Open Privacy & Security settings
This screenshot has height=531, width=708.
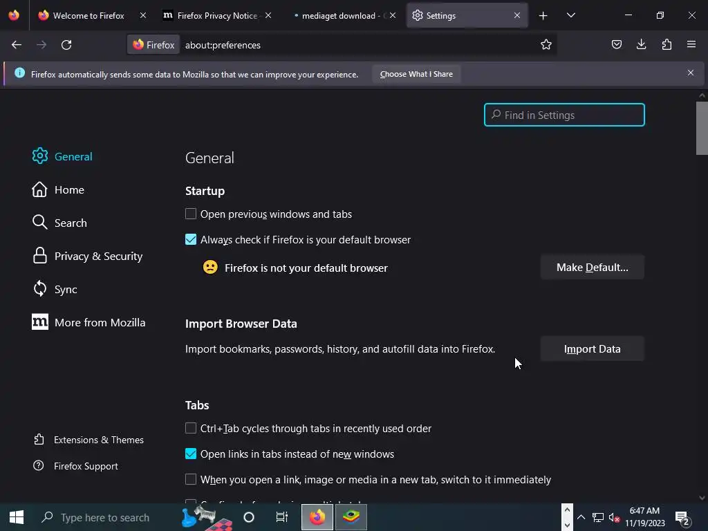(87, 256)
